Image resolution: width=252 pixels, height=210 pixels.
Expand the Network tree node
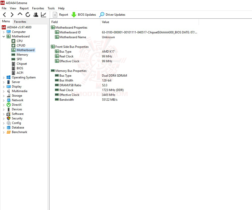[4, 100]
